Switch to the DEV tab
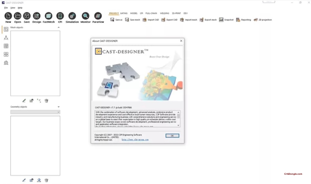Image resolution: width=311 pixels, height=184 pixels. [186, 13]
